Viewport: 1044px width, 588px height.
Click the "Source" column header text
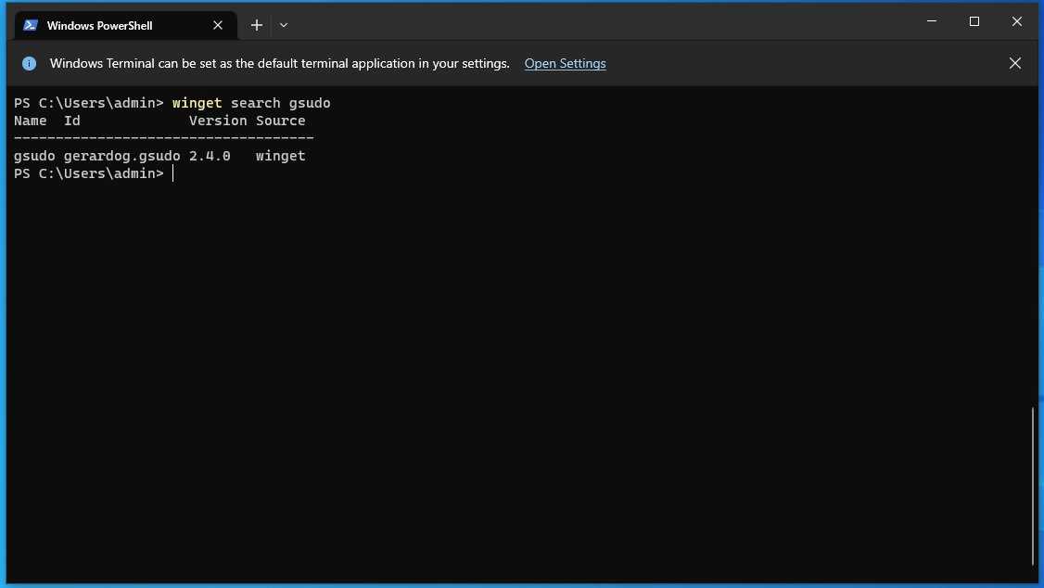tap(280, 121)
